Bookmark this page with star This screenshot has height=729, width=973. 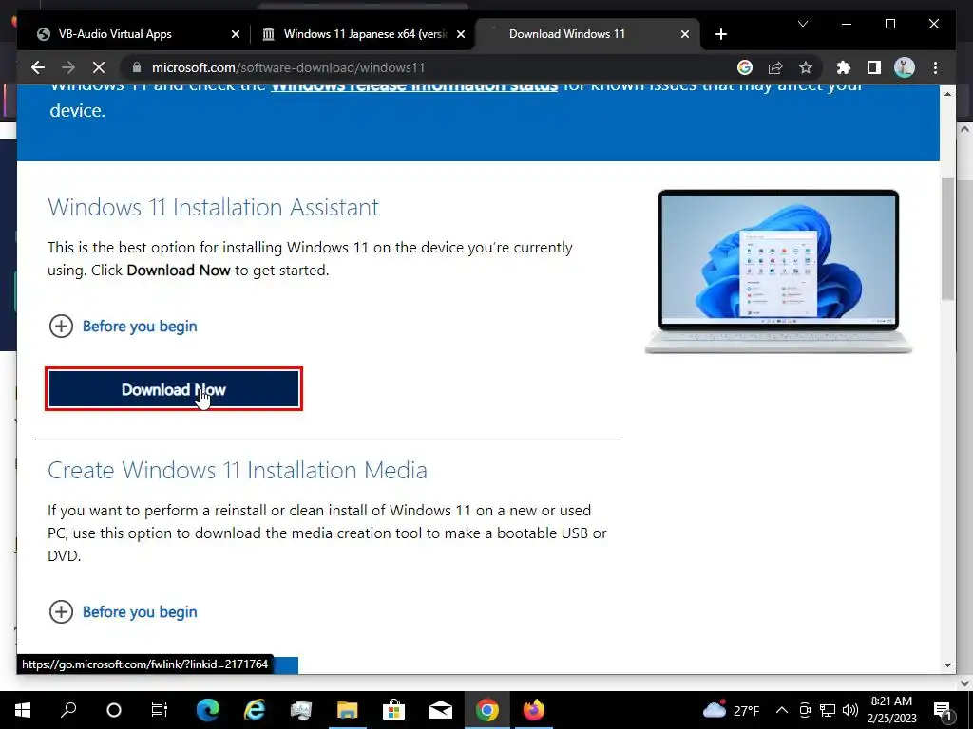click(806, 67)
